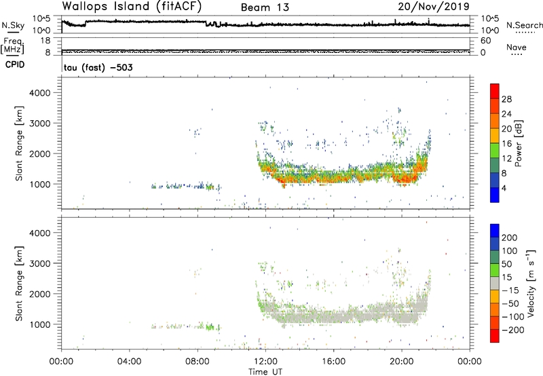Viewport: 543px width, 376px height.
Task: Click the 'tau (fast) -503' text
Action: click(98, 67)
